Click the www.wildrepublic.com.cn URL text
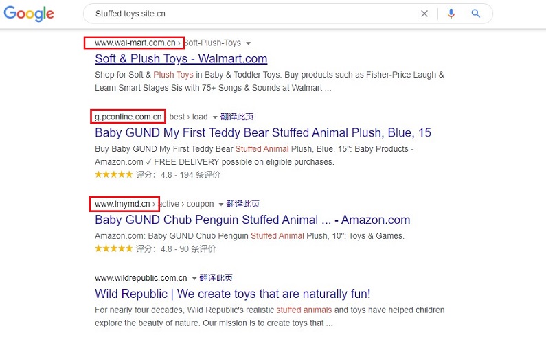This screenshot has width=546, height=337. click(141, 278)
